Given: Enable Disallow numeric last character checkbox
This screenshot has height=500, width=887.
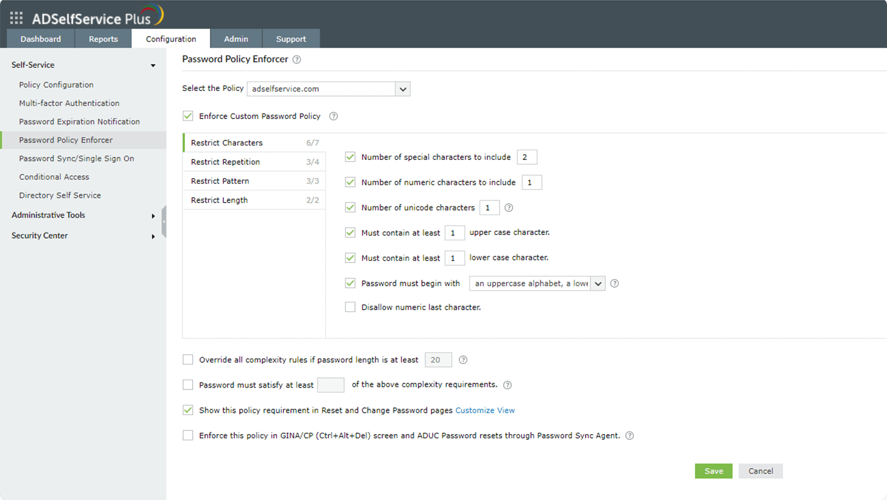Looking at the screenshot, I should click(350, 307).
